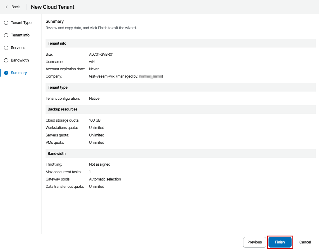
Task: Go to the Services wizard step
Action: 18,48
